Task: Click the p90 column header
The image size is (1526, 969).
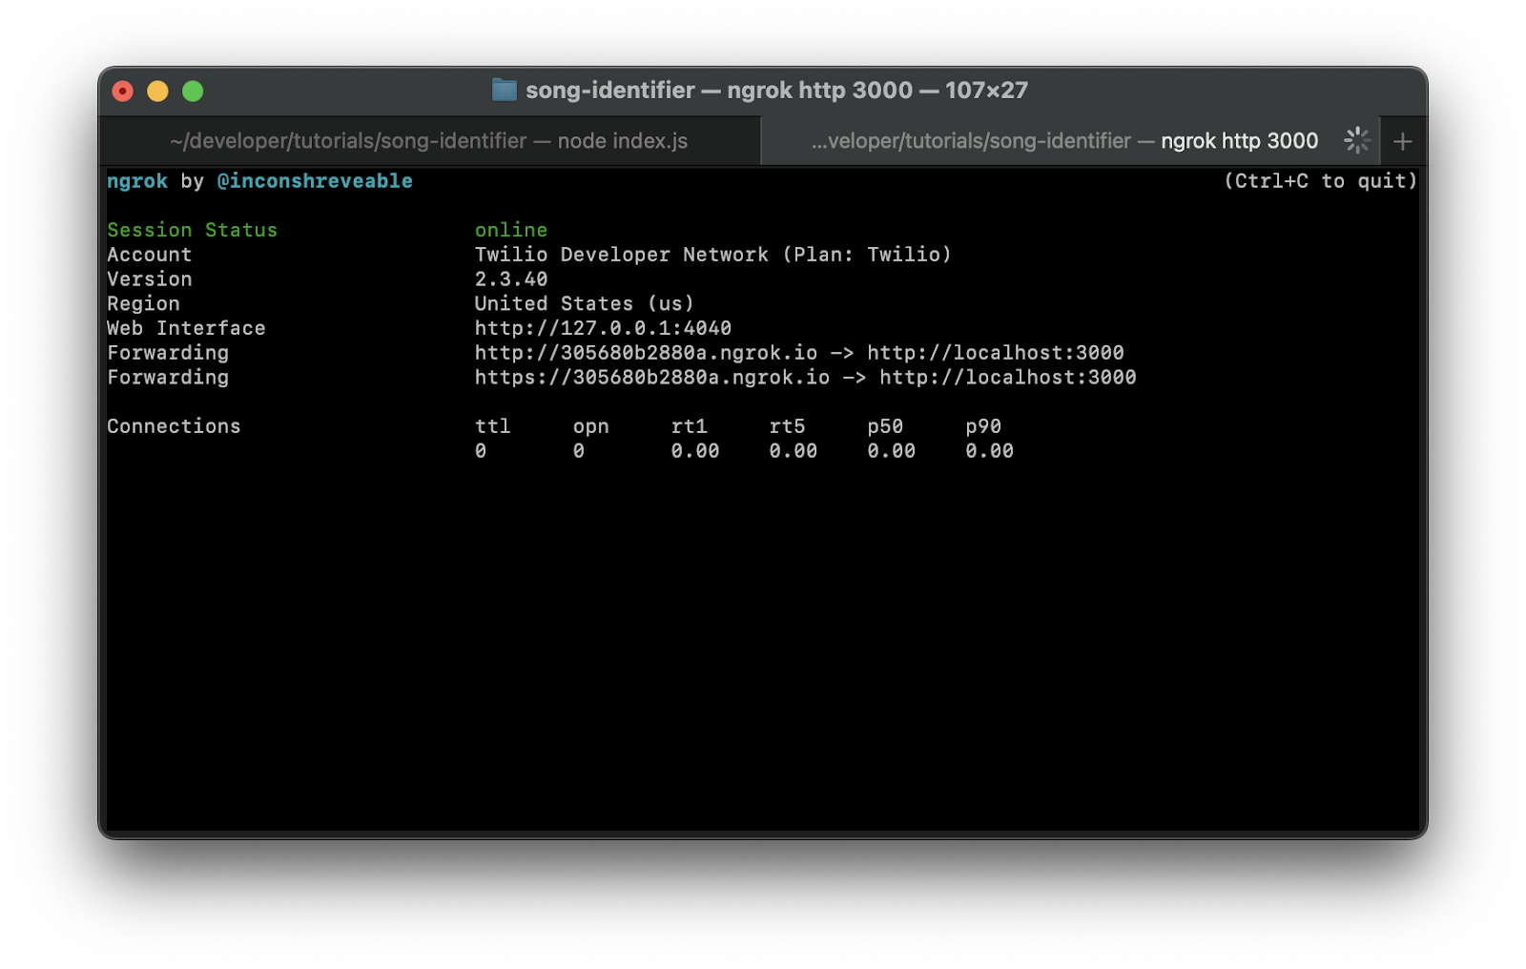Action: pyautogui.click(x=983, y=427)
